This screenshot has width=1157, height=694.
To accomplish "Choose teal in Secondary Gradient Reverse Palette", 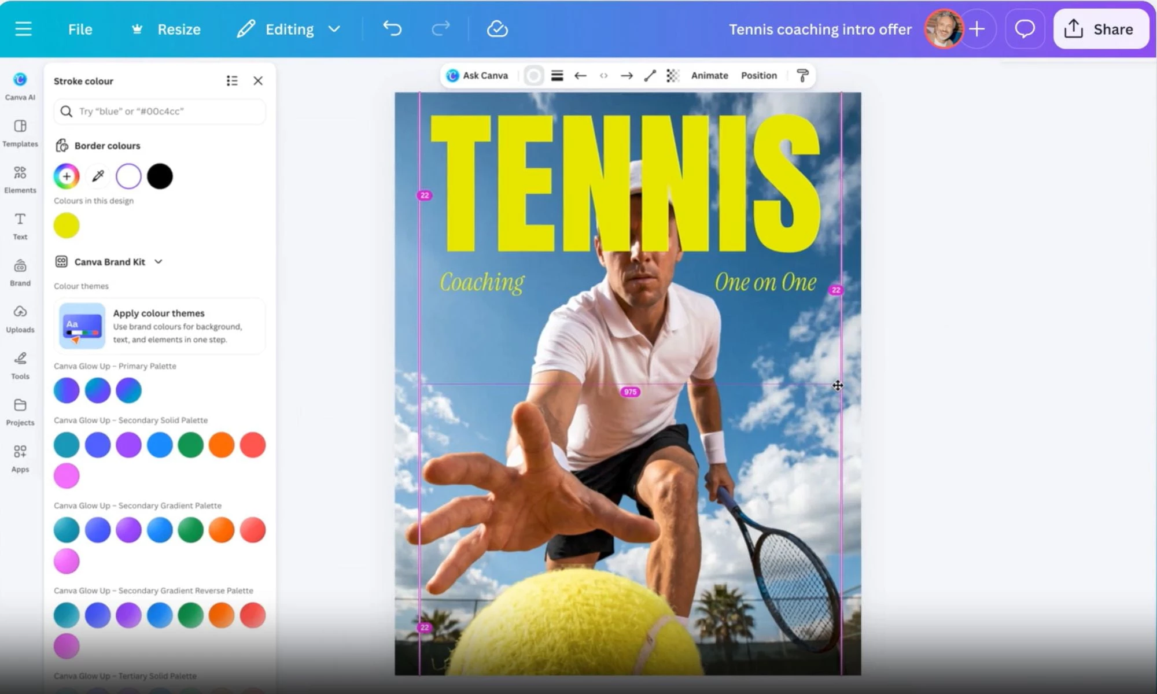I will 67,615.
